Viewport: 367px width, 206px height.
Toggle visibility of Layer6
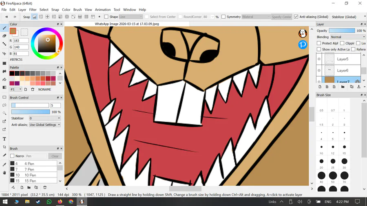click(319, 70)
